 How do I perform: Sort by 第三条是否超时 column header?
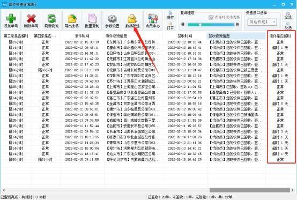(x=16, y=36)
